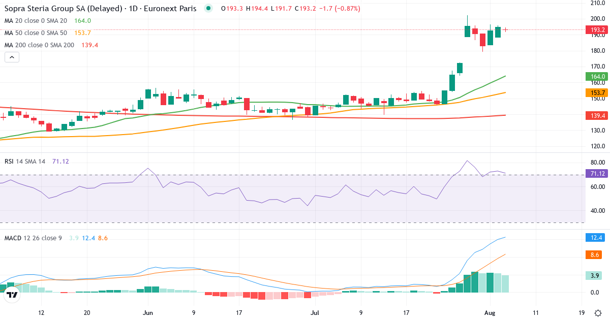This screenshot has height=320, width=610.
Task: Click the 71.12 value in RSI legend
Action: tap(60, 162)
